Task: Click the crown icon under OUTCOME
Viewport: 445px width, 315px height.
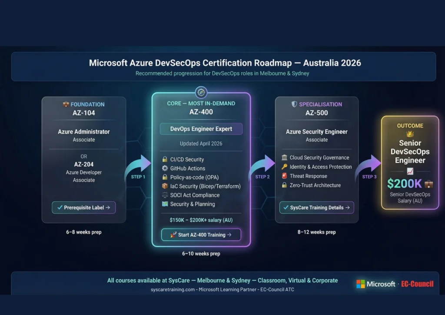Action: 410,134
